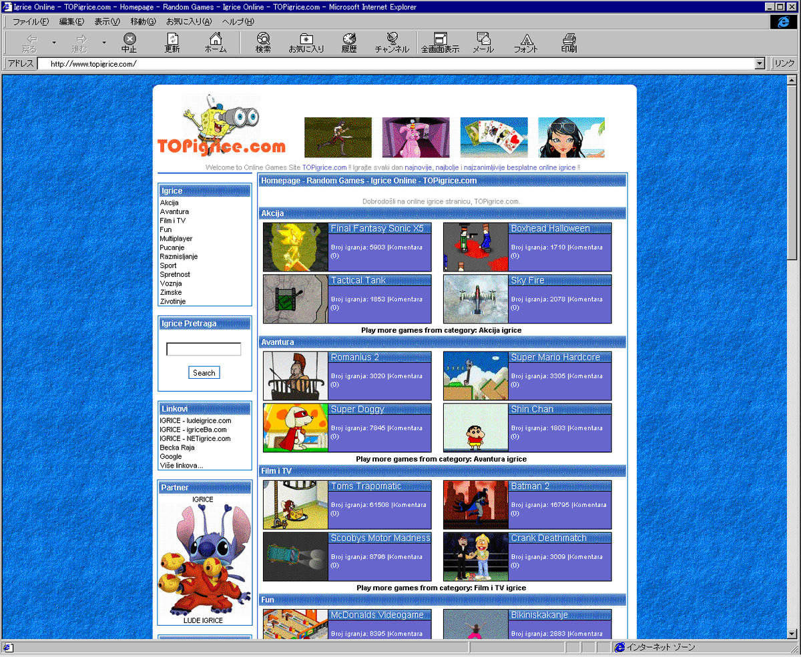Click the フォント (Font) toolbar icon
Image resolution: width=801 pixels, height=657 pixels.
[x=526, y=42]
